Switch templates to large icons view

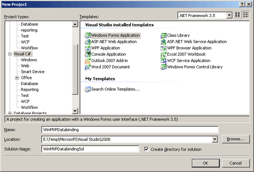pyautogui.click(x=237, y=15)
